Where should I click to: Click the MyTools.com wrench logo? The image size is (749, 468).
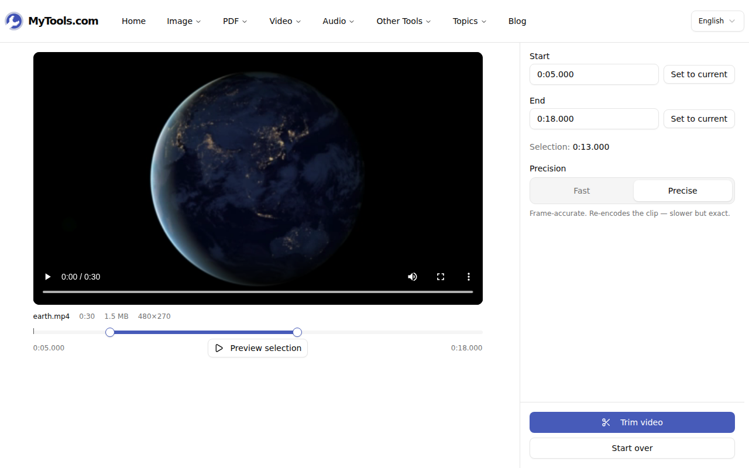tap(14, 21)
